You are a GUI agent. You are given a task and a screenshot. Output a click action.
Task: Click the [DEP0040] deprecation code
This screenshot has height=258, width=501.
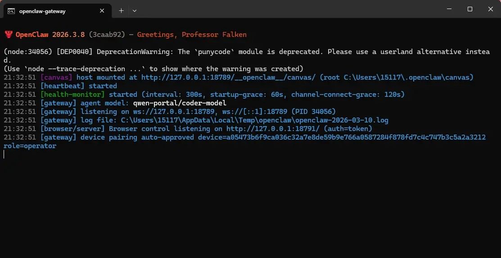pyautogui.click(x=74, y=52)
